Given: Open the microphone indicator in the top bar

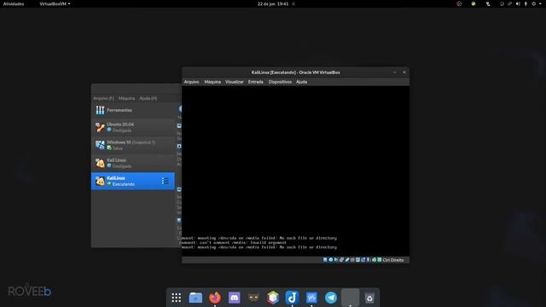Looking at the screenshot, I should 526,3.
